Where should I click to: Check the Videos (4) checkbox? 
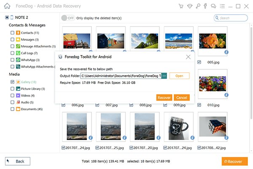(x=12, y=95)
